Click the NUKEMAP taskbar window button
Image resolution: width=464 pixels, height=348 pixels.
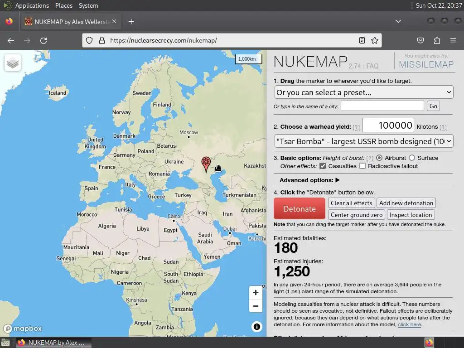[53, 343]
